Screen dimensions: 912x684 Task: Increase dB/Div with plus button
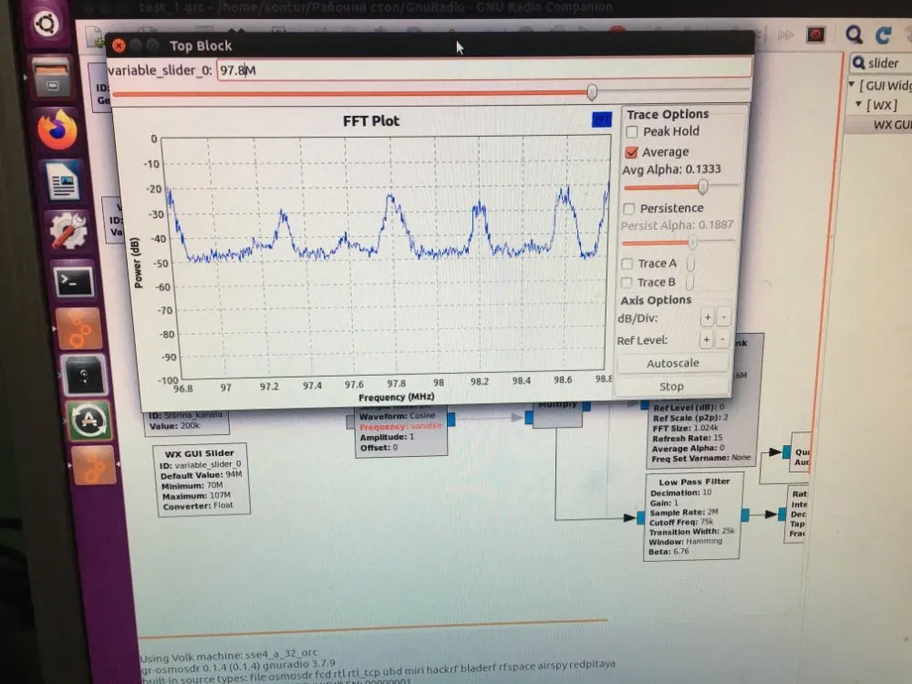708,317
